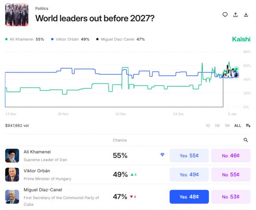256x210 pixels.
Task: Click the diamond icon beside Khamenei's chance
Action: tap(162, 155)
